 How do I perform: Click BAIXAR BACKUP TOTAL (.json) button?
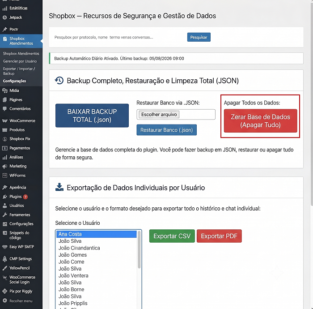point(92,116)
